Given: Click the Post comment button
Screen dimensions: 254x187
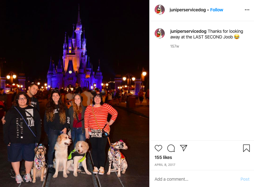Looking at the screenshot, I should 245,179.
